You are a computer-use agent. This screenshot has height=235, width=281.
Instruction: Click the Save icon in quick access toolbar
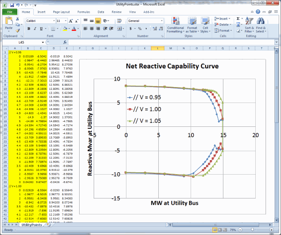pyautogui.click(x=12, y=5)
